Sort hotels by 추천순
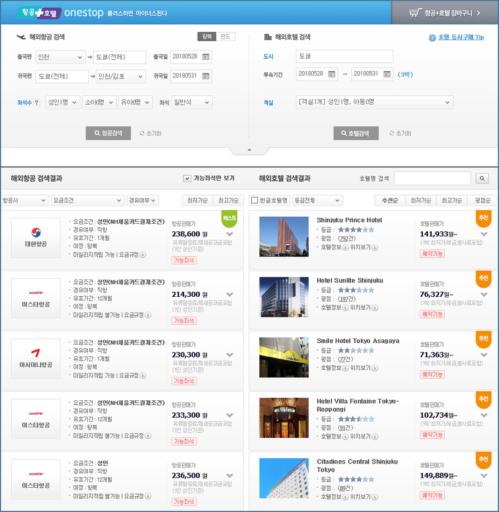The height and width of the screenshot is (512, 499). 390,200
